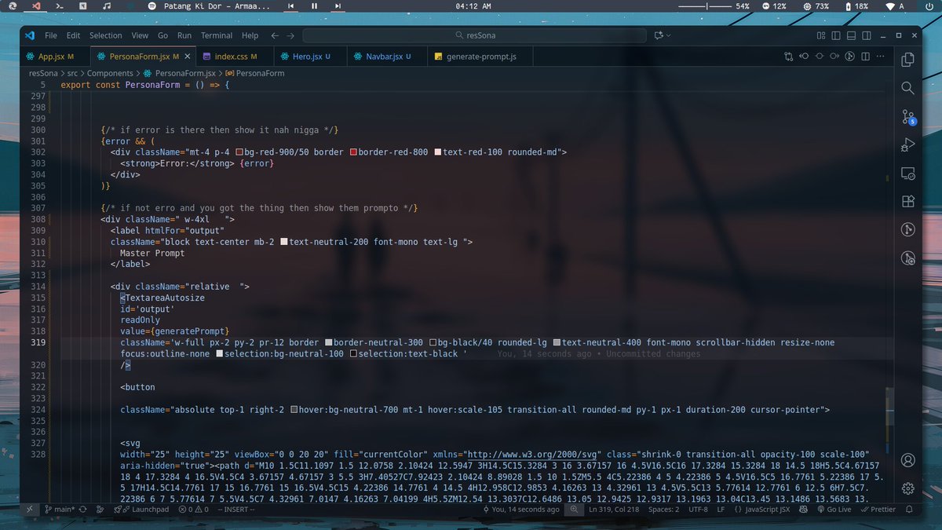Open the notifications bell in status bar

[x=909, y=509]
